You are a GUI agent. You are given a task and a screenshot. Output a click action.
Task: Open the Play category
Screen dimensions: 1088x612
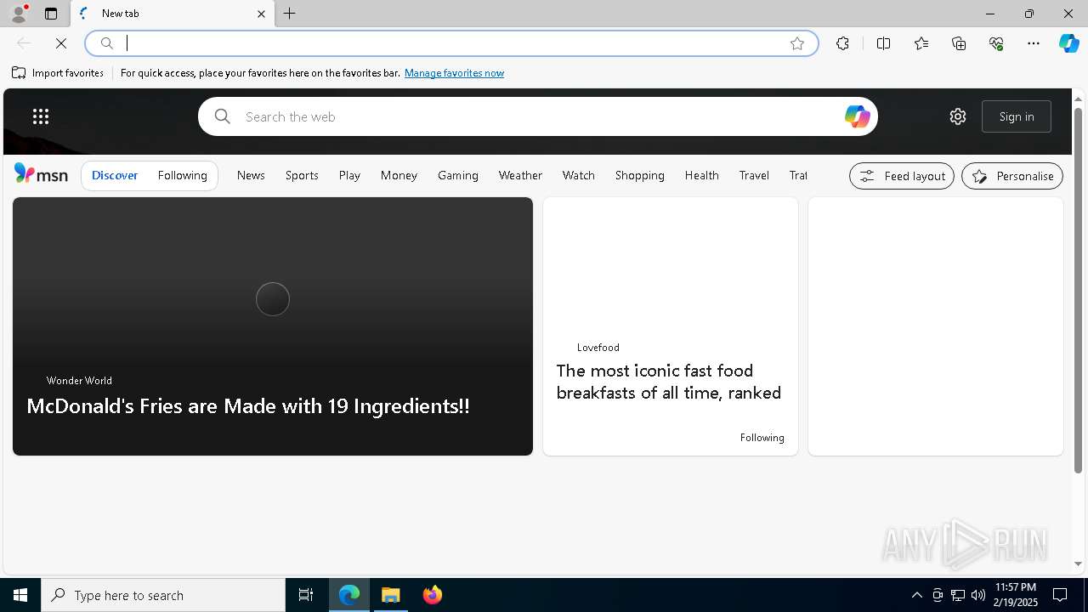[x=349, y=175]
